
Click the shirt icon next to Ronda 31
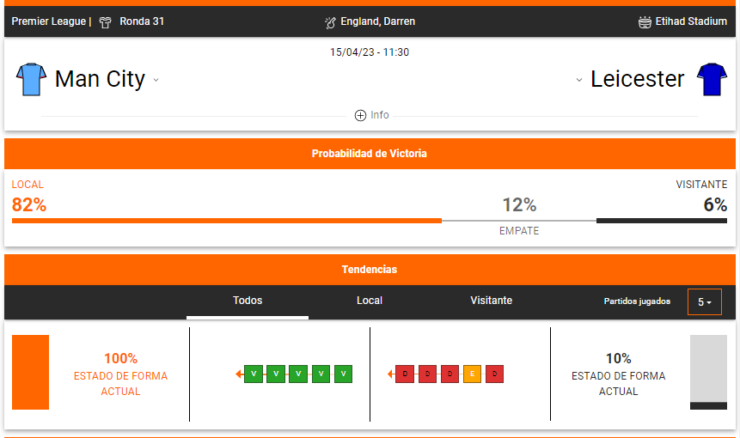coord(105,22)
